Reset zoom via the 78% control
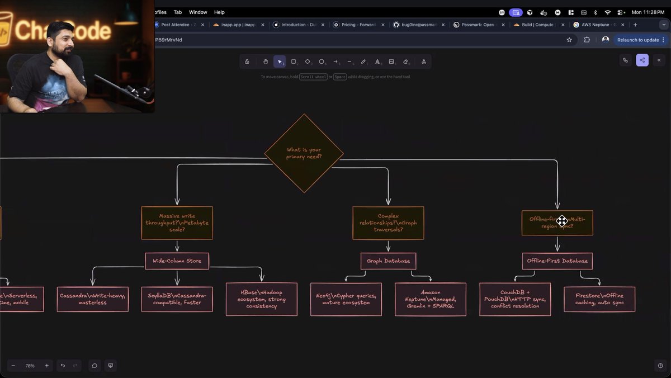This screenshot has height=378, width=671. coord(30,366)
